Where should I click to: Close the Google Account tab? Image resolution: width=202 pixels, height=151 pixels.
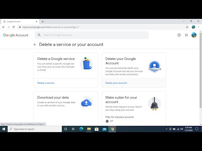click(37, 21)
